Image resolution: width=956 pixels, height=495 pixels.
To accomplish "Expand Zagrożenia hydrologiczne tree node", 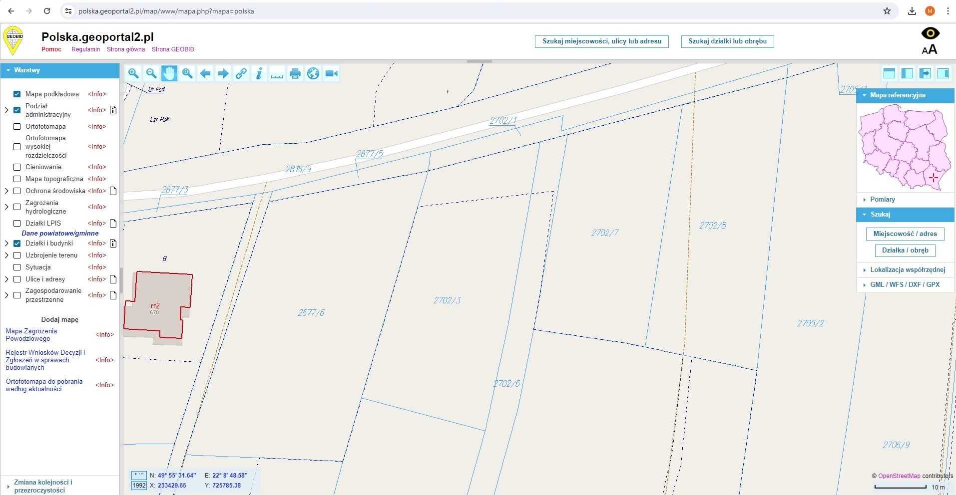I will pyautogui.click(x=6, y=207).
